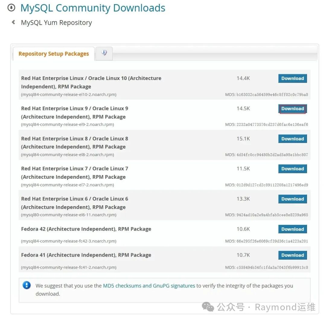The height and width of the screenshot is (320, 326).
Task: Click the MD5 hash starting 2232a047
Action: 272,125
